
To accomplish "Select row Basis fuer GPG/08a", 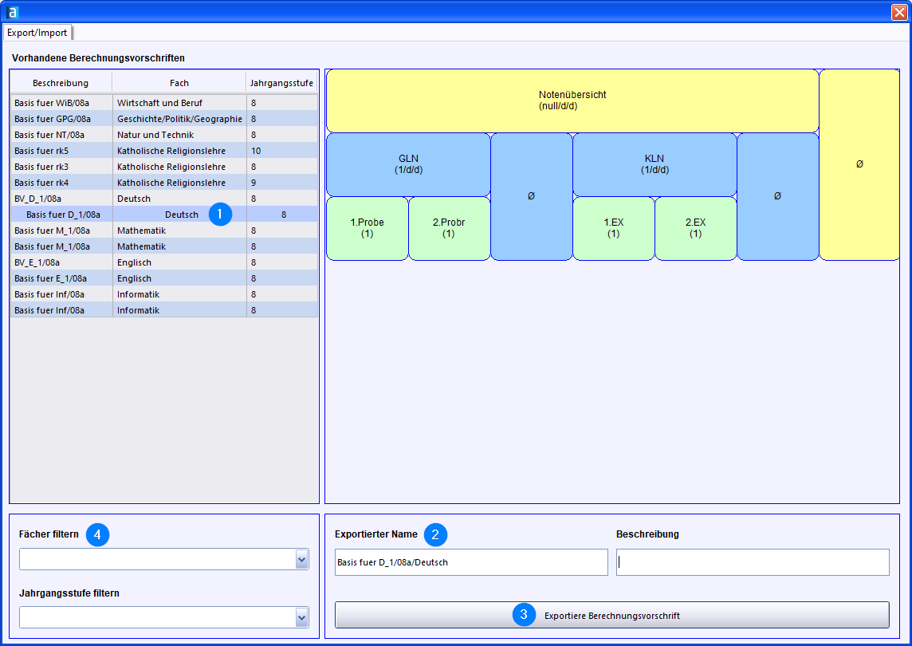I will click(164, 119).
